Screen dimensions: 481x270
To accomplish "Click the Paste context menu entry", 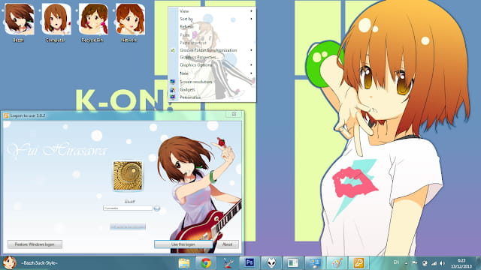I will click(185, 35).
